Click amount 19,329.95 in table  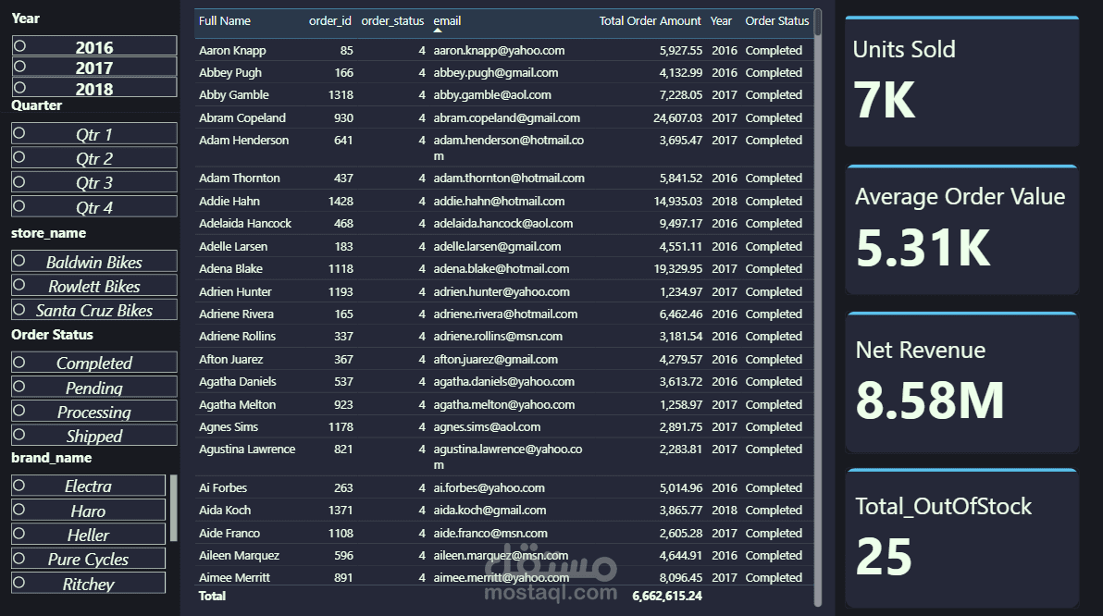coord(677,268)
